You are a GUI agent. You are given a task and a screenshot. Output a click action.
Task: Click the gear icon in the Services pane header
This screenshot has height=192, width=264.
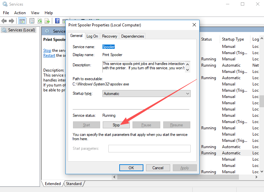pos(48,31)
